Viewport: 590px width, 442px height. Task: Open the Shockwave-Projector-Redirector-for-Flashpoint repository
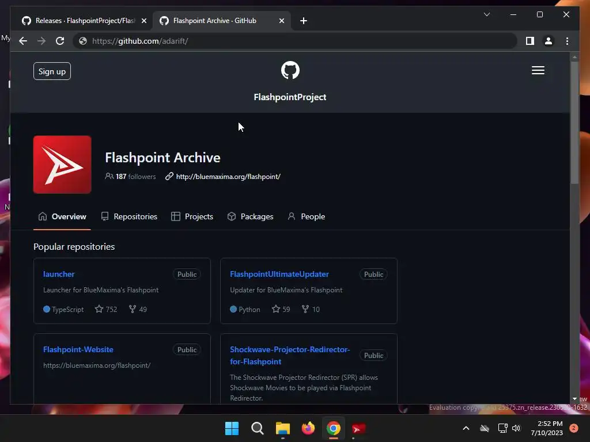[x=290, y=356]
